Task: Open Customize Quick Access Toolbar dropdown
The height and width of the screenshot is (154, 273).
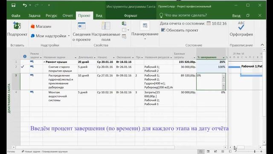Action: 49,5
